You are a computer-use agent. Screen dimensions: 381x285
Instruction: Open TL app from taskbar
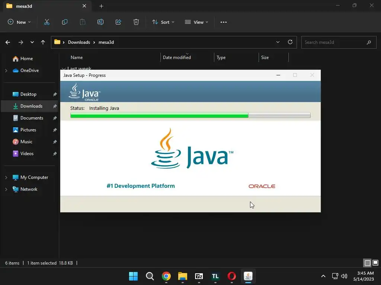click(215, 276)
